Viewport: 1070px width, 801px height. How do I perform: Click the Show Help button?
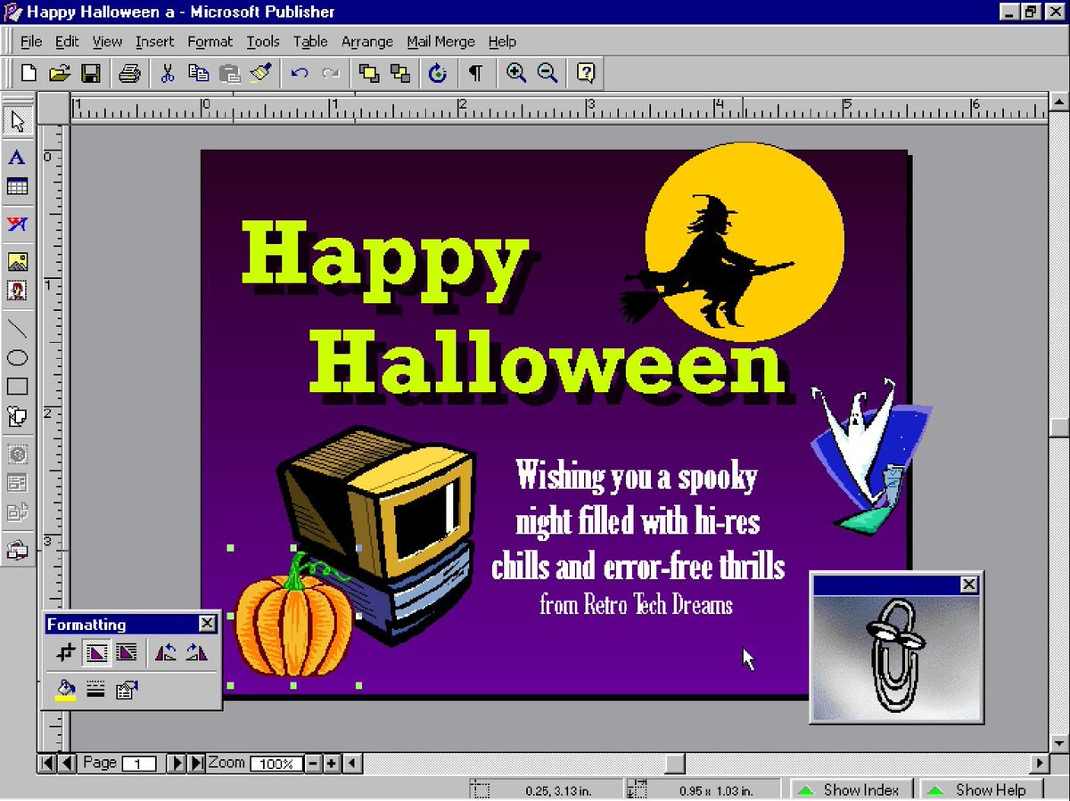(x=981, y=789)
